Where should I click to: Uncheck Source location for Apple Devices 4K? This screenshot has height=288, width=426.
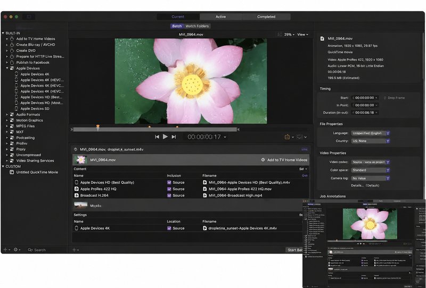pyautogui.click(x=169, y=228)
